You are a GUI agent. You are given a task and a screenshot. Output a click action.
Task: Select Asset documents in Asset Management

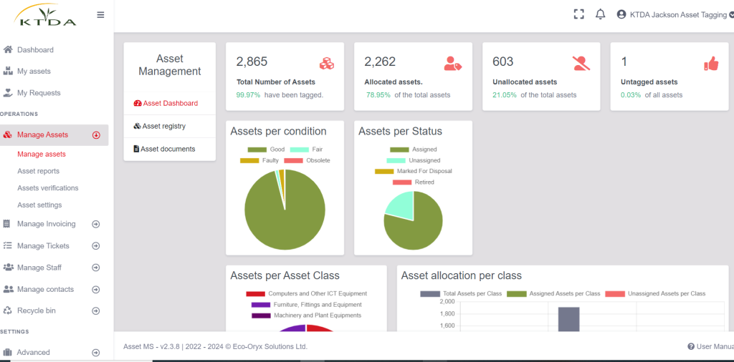pyautogui.click(x=168, y=149)
